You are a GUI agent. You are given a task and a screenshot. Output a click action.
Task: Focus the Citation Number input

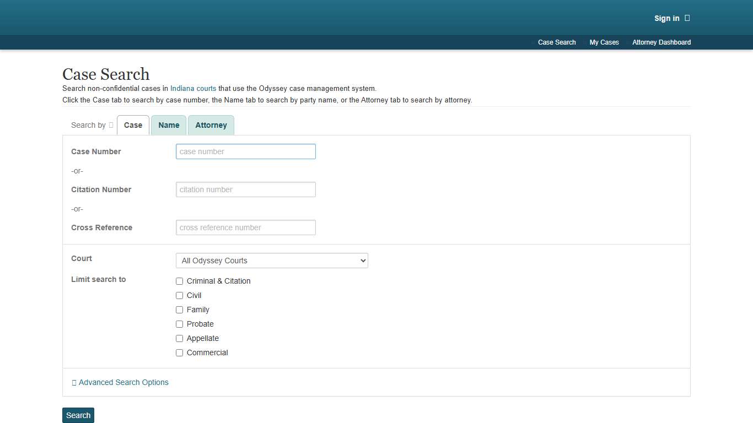click(x=245, y=189)
